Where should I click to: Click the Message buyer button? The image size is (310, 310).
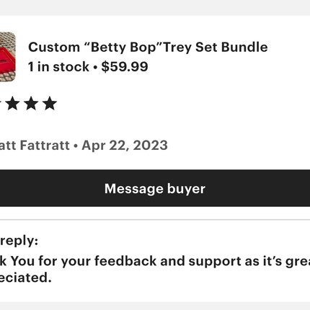coord(155,188)
